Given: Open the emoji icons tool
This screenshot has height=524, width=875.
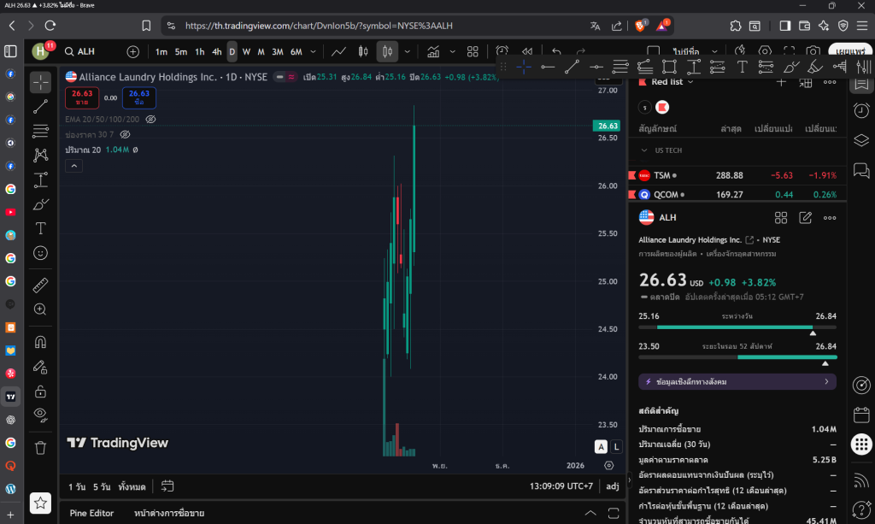Looking at the screenshot, I should 40,253.
